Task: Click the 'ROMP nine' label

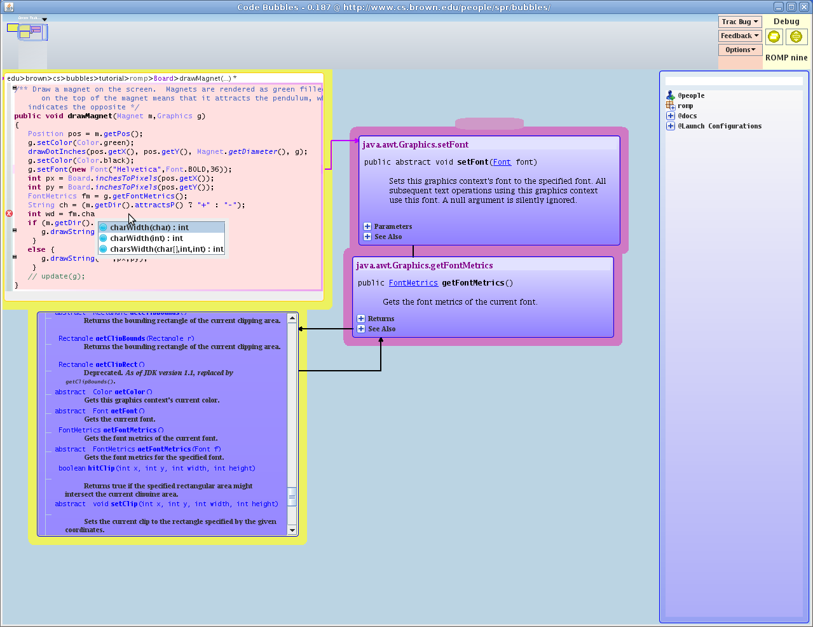Action: (786, 57)
